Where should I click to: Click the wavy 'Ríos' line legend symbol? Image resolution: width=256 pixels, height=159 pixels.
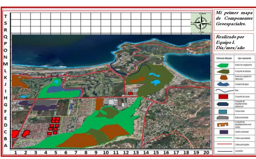pyautogui.click(x=225, y=90)
